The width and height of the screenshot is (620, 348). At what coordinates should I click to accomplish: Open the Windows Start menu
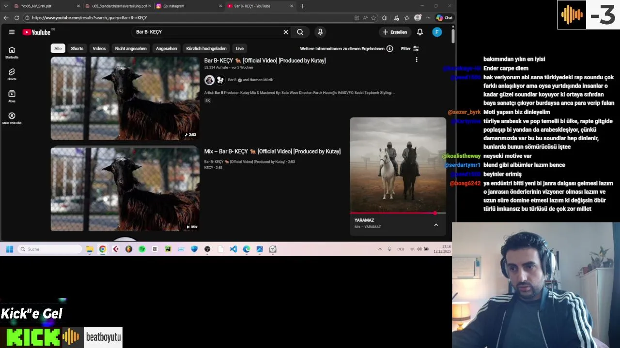coord(9,249)
